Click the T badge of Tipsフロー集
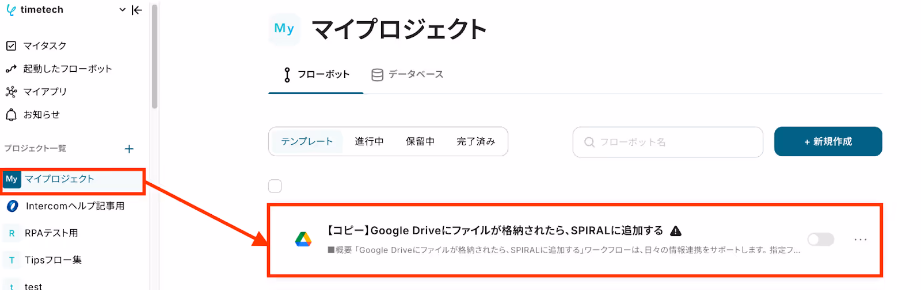Viewport: 921px width, 290px height. point(12,260)
